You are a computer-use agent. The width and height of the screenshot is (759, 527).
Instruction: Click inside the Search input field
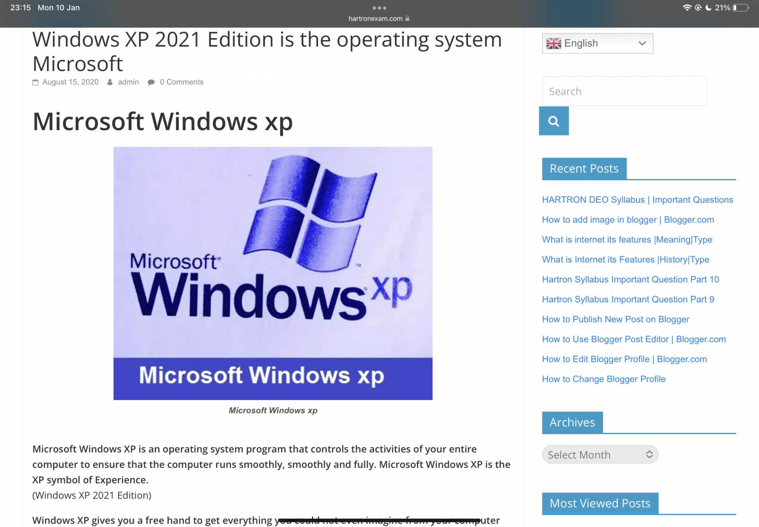point(624,91)
